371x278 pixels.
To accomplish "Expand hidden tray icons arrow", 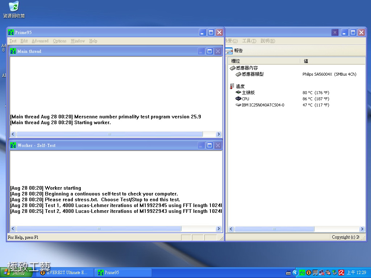I will [295, 273].
